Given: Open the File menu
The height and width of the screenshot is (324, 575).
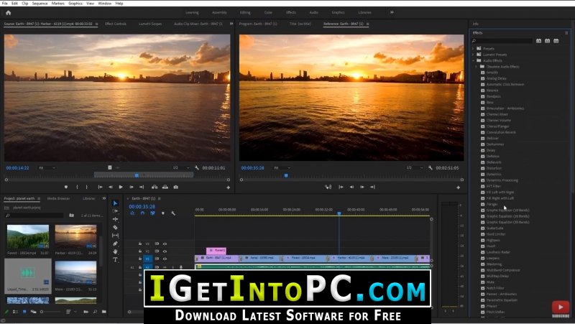Looking at the screenshot, I should pyautogui.click(x=5, y=4).
